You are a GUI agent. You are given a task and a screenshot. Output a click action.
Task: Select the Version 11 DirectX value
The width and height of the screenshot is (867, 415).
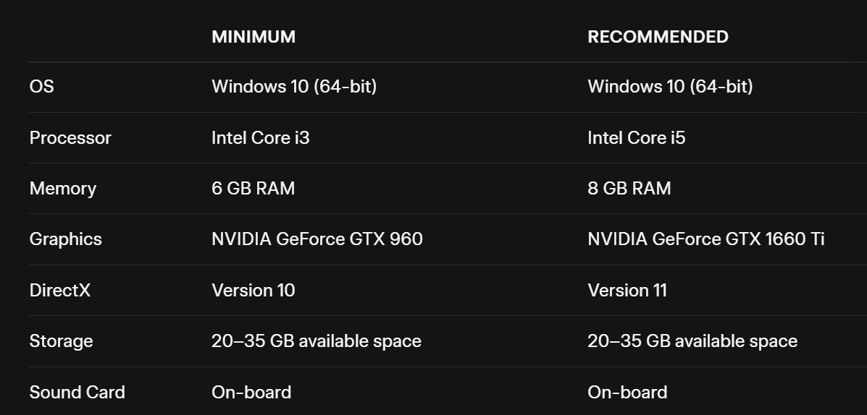click(x=627, y=291)
